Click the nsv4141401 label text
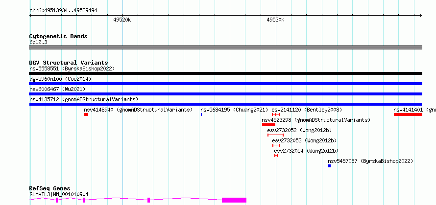This screenshot has height=205, width=436. pyautogui.click(x=408, y=110)
